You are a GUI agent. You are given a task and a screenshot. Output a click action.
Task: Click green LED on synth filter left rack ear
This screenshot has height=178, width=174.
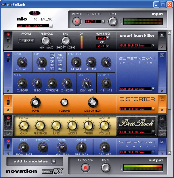[x=8, y=91]
